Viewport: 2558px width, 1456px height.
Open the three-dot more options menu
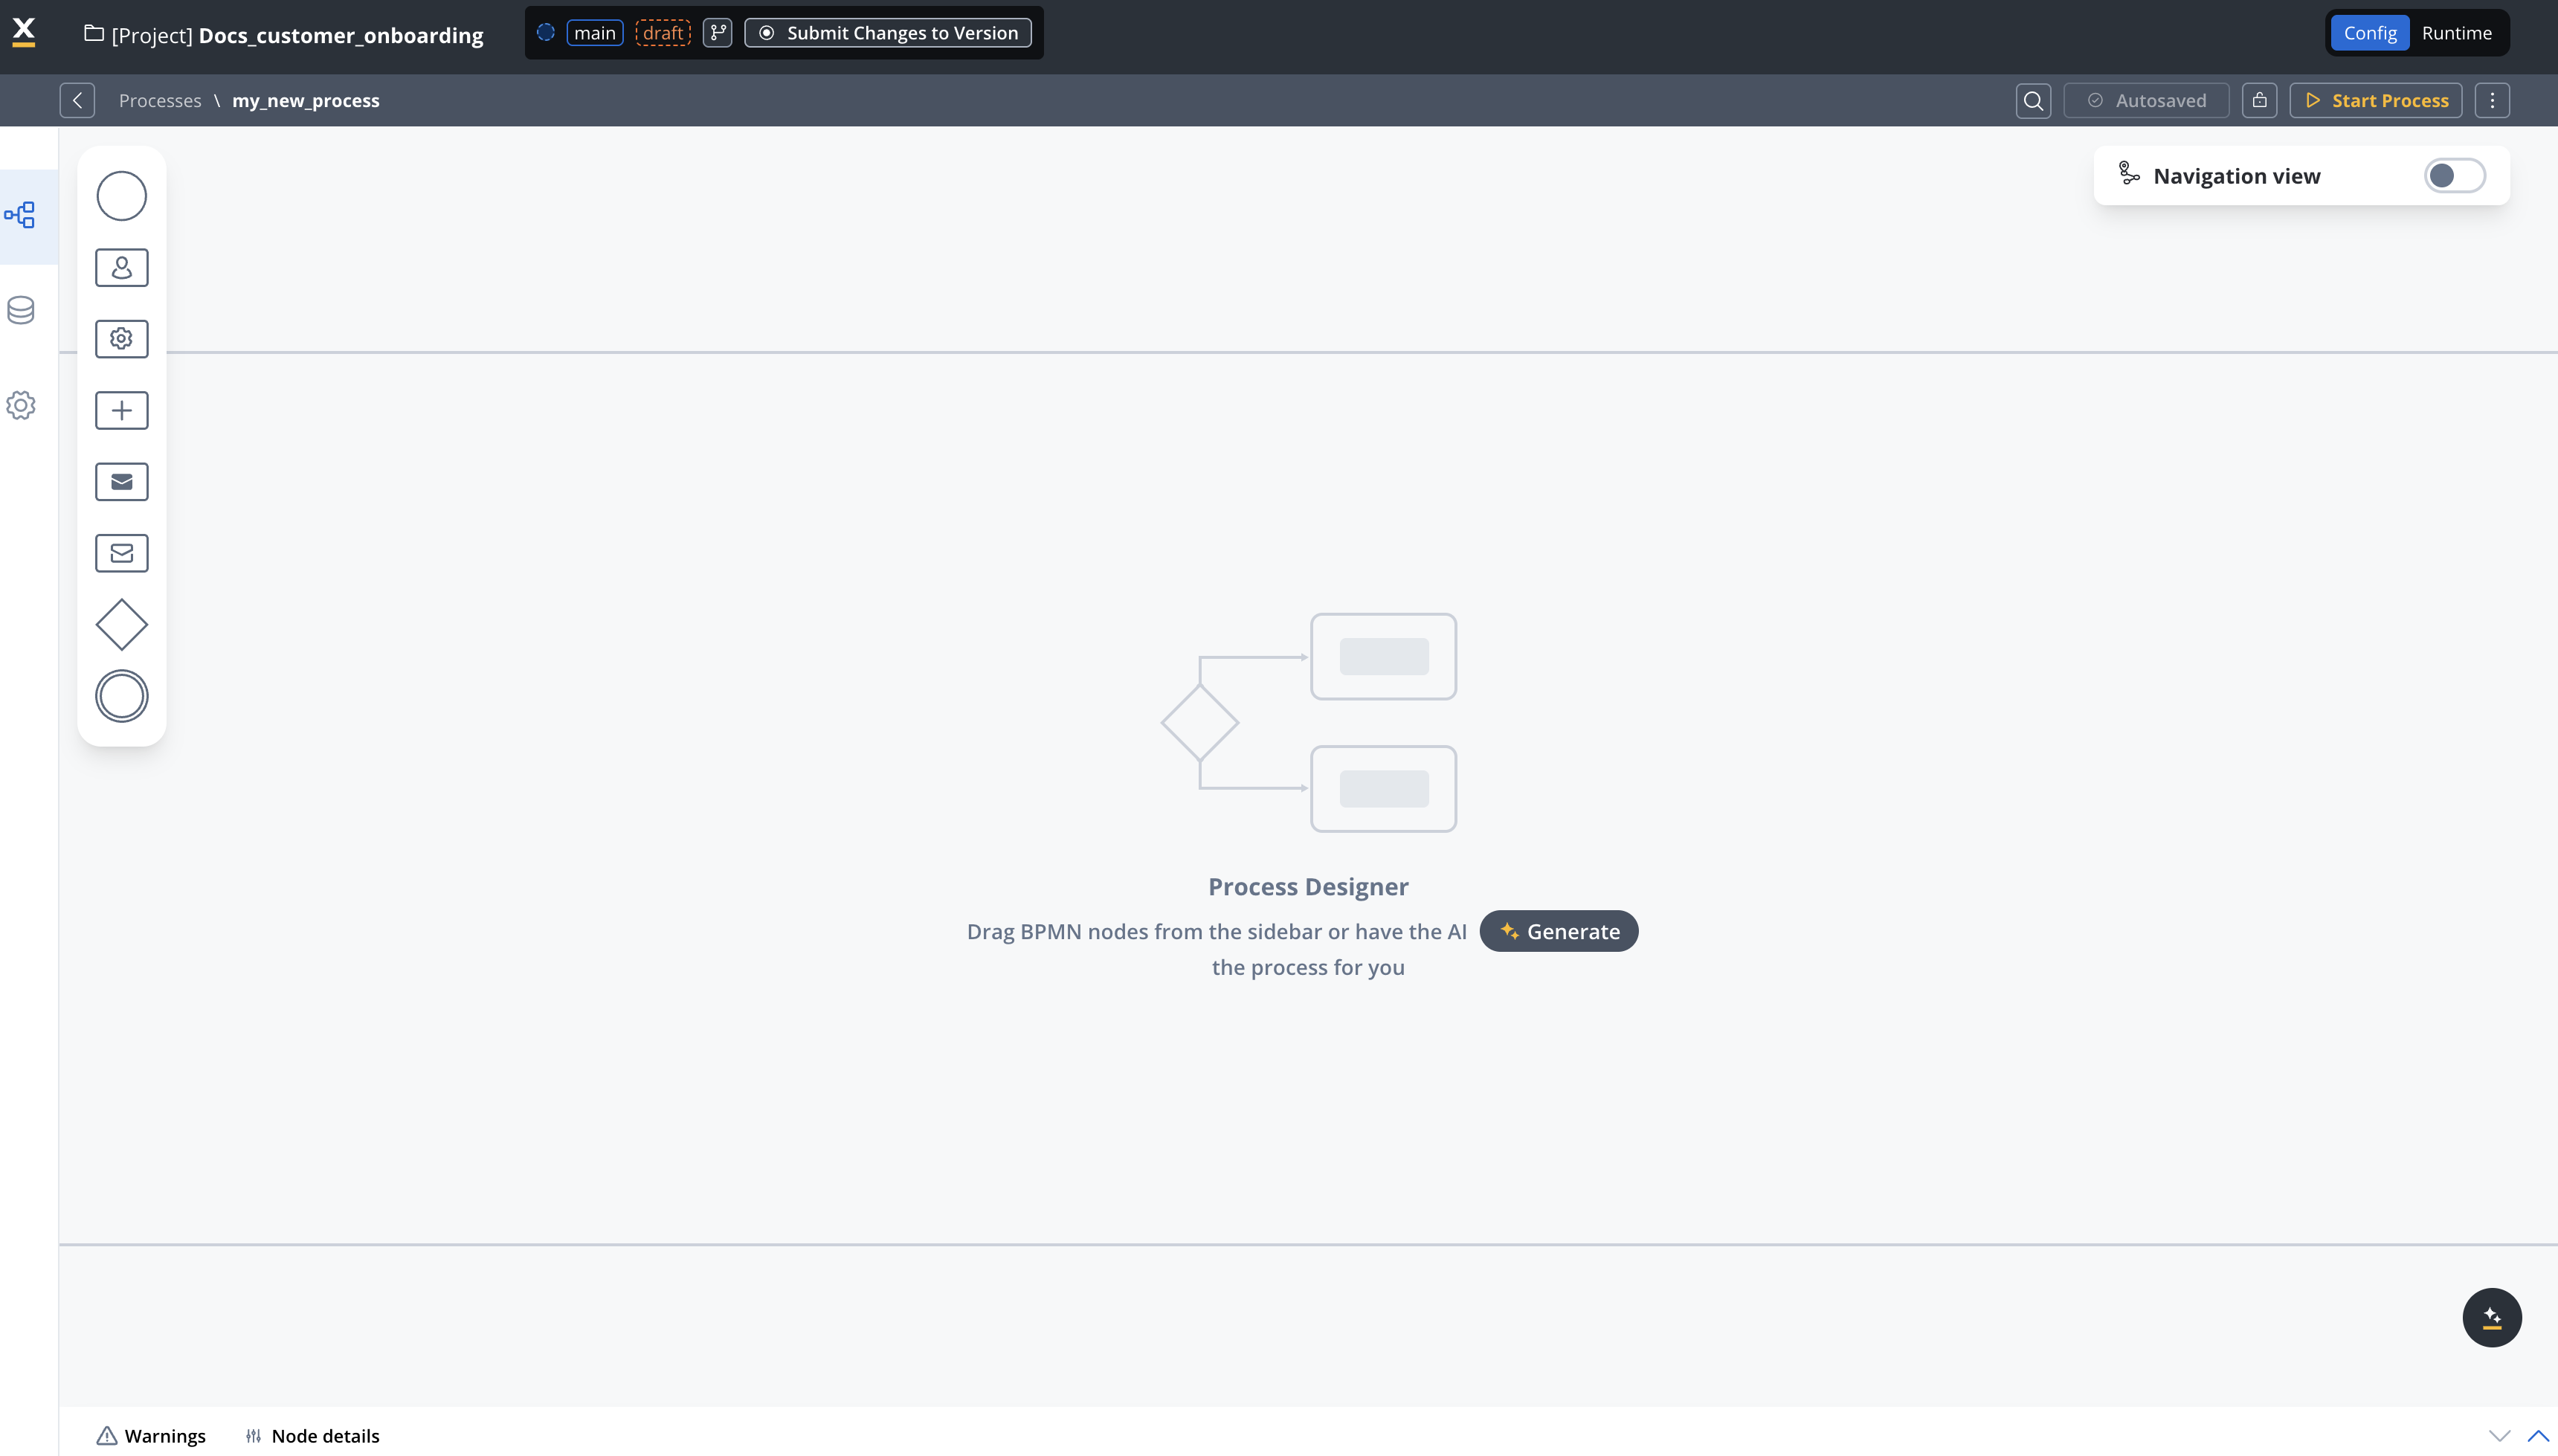pyautogui.click(x=2492, y=101)
